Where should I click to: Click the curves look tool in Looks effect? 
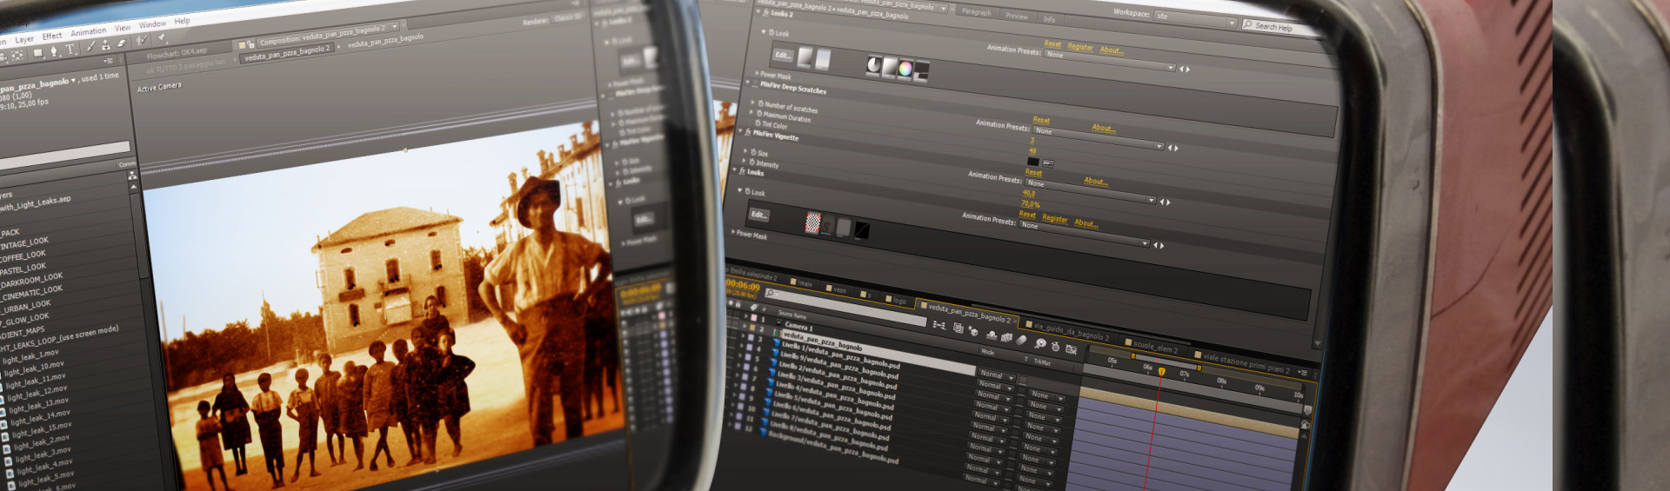pos(860,229)
